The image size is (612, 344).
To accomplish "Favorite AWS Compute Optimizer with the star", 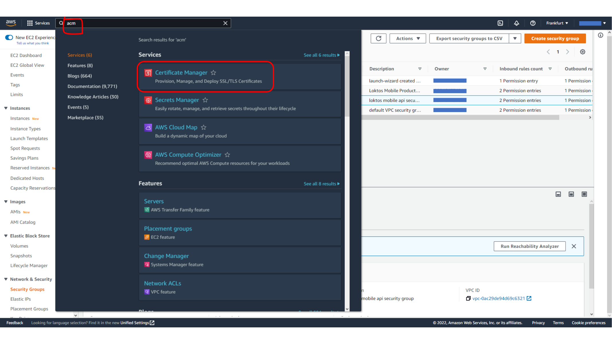I will 227,155.
